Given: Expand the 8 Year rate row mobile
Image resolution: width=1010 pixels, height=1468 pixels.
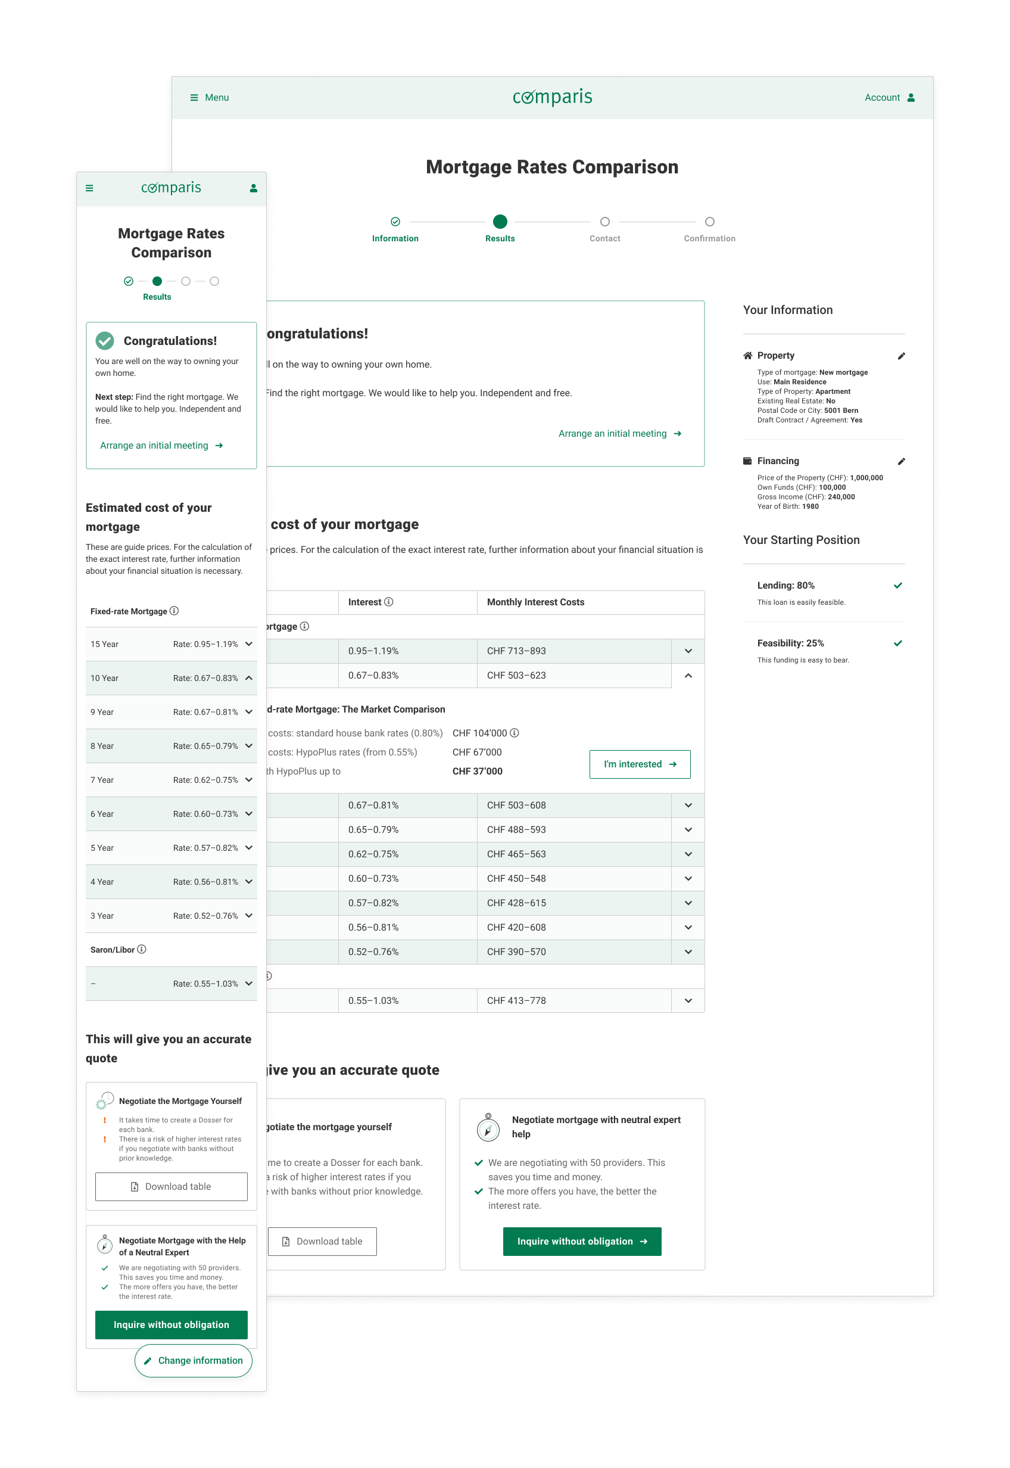Looking at the screenshot, I should (172, 747).
